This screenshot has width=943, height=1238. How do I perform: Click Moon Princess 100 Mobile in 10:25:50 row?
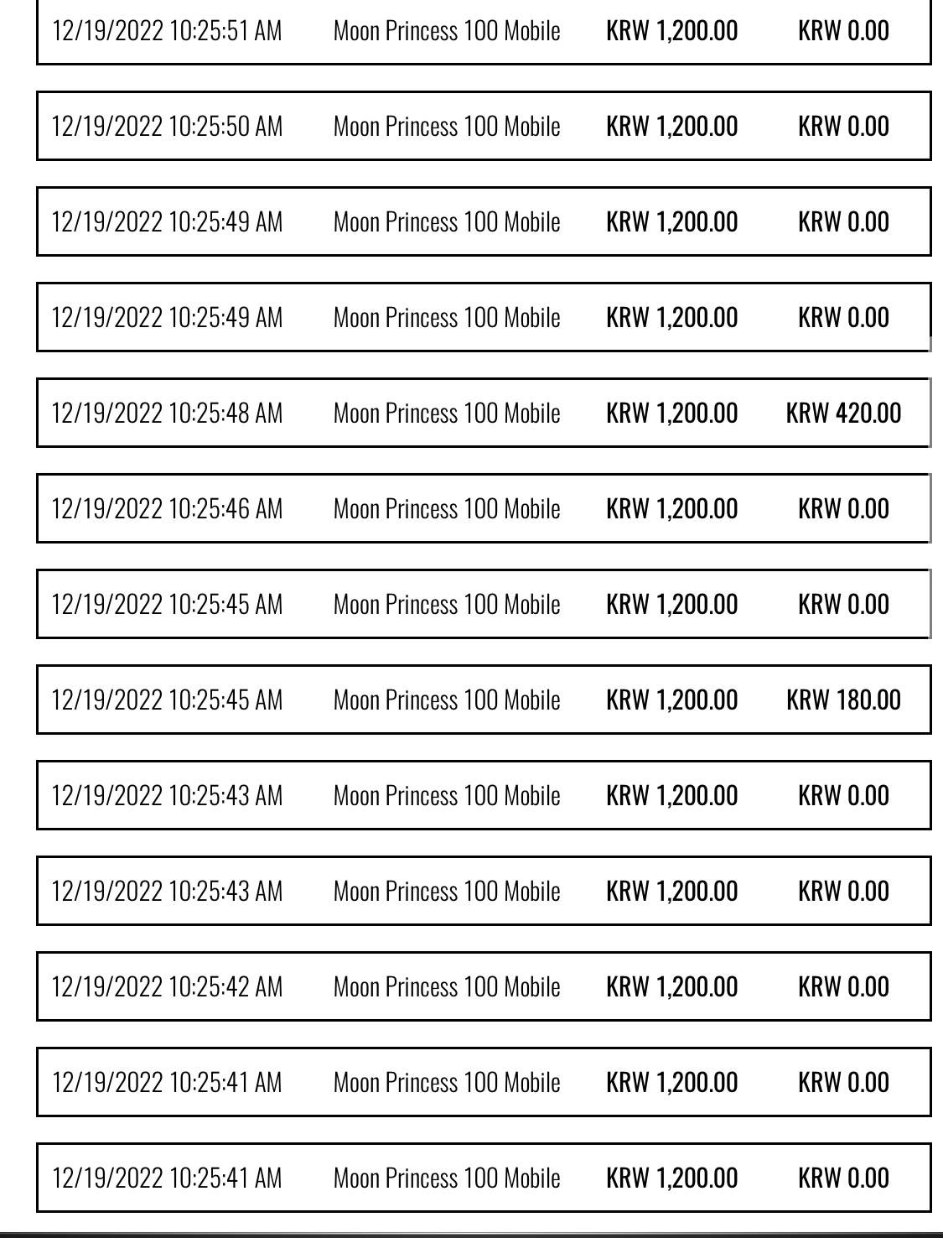pyautogui.click(x=447, y=127)
